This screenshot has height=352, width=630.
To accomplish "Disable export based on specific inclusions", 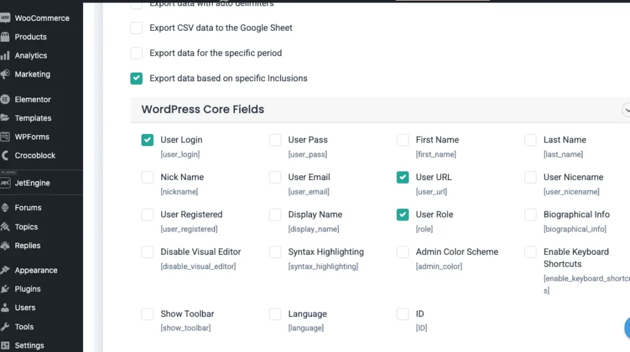I will (137, 79).
